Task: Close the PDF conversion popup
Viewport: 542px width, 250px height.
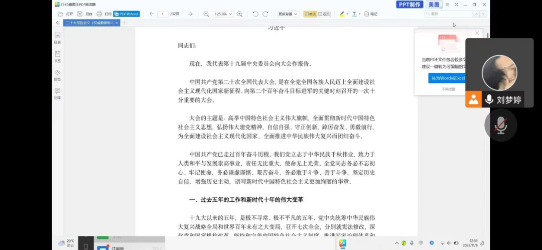Action: 477,33
